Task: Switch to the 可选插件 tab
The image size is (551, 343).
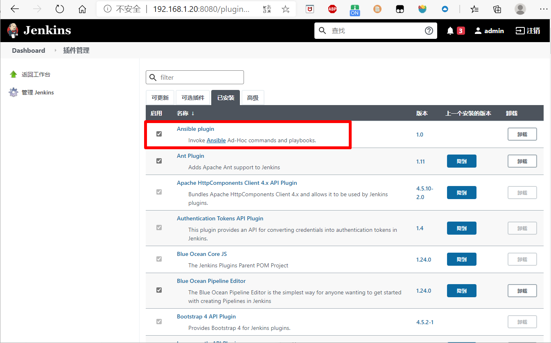Action: [x=193, y=98]
